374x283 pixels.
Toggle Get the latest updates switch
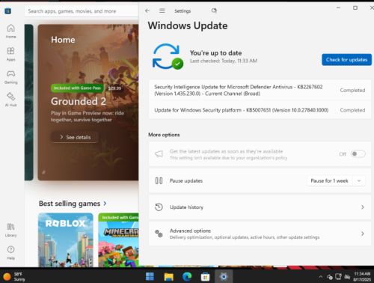coord(358,154)
